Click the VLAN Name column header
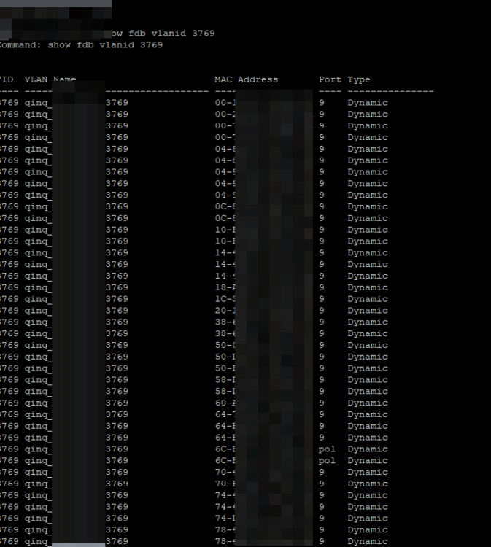 pyautogui.click(x=50, y=79)
